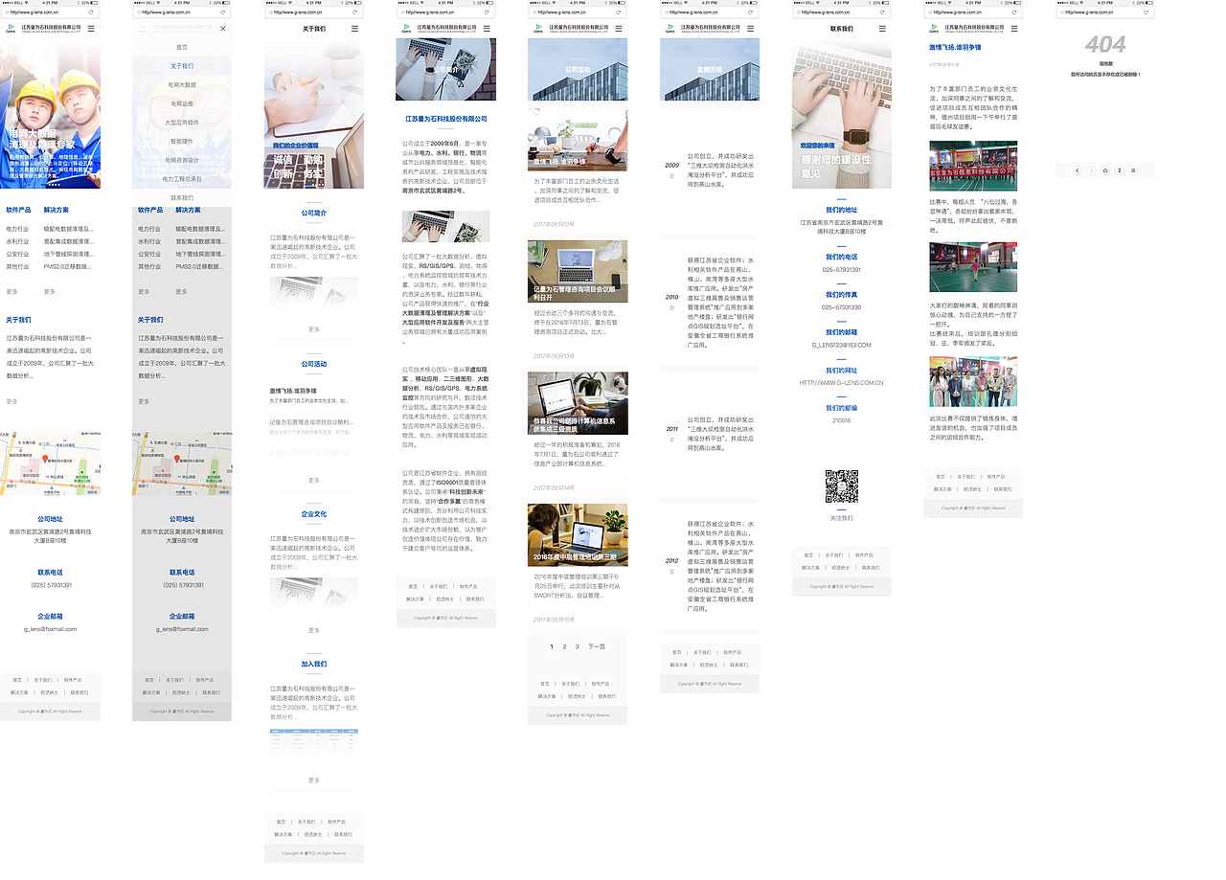The image size is (1226, 880).
Task: Tap hamburger menu on the badminton article page
Action: coord(1014,30)
